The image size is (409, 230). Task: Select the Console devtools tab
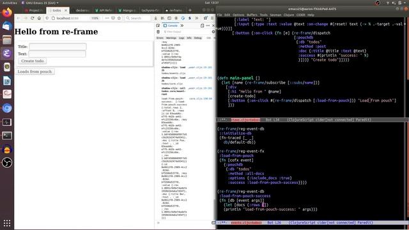point(171,26)
